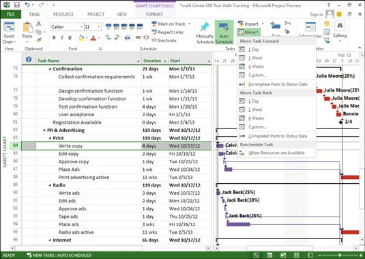
Task: Click the Move dropdown button
Action: click(x=248, y=32)
